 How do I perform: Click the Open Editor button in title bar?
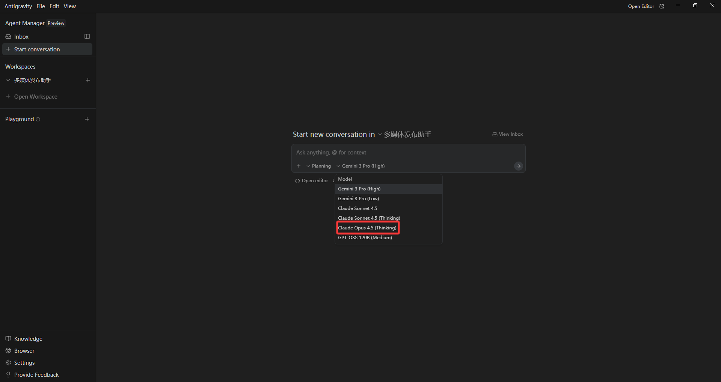coord(641,6)
